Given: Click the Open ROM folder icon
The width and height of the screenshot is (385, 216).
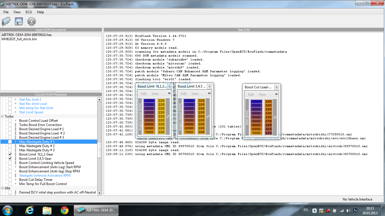Looking at the screenshot, I should click(6, 21).
